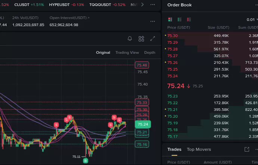This screenshot has width=258, height=165.
Task: Open the Top Movers tab
Action: (199, 149)
